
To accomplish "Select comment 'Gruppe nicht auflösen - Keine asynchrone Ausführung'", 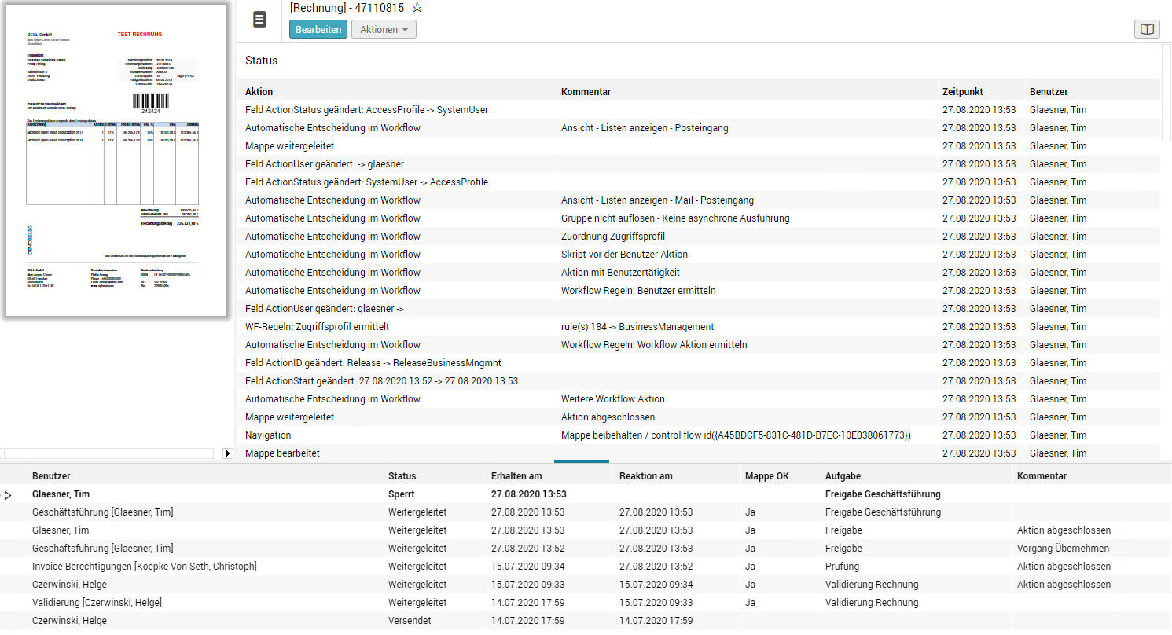I will point(675,218).
